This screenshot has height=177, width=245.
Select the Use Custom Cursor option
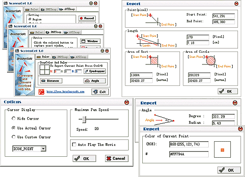[x=31, y=137]
